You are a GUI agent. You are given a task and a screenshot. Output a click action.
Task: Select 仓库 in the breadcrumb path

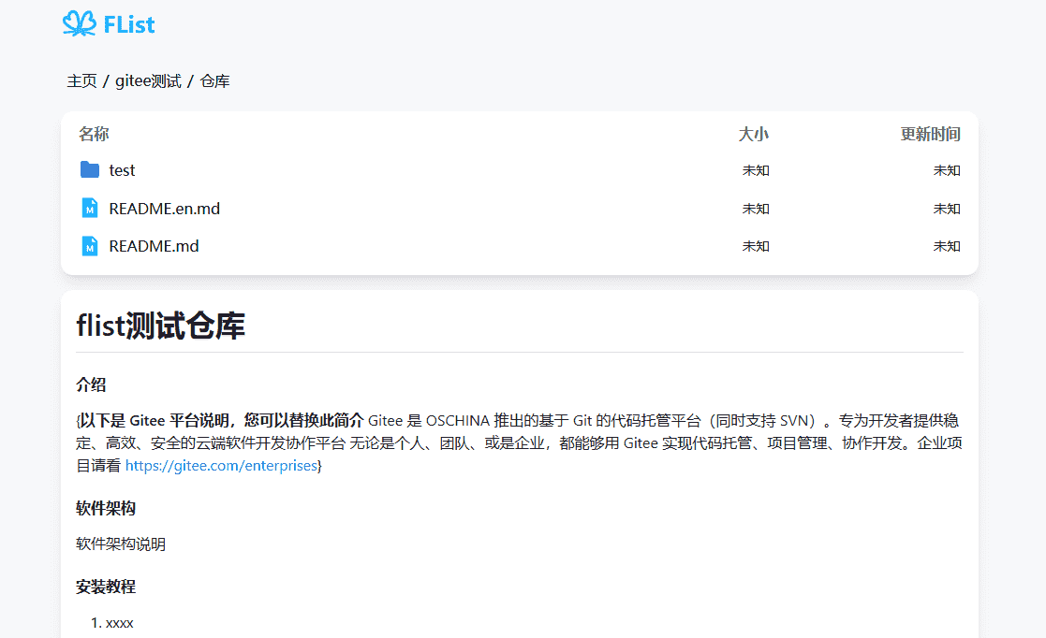pyautogui.click(x=214, y=81)
